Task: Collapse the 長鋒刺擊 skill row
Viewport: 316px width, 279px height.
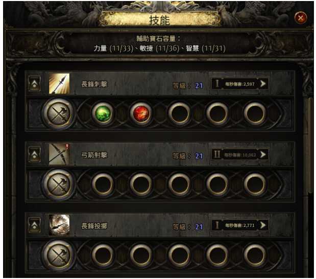Action: (x=34, y=83)
